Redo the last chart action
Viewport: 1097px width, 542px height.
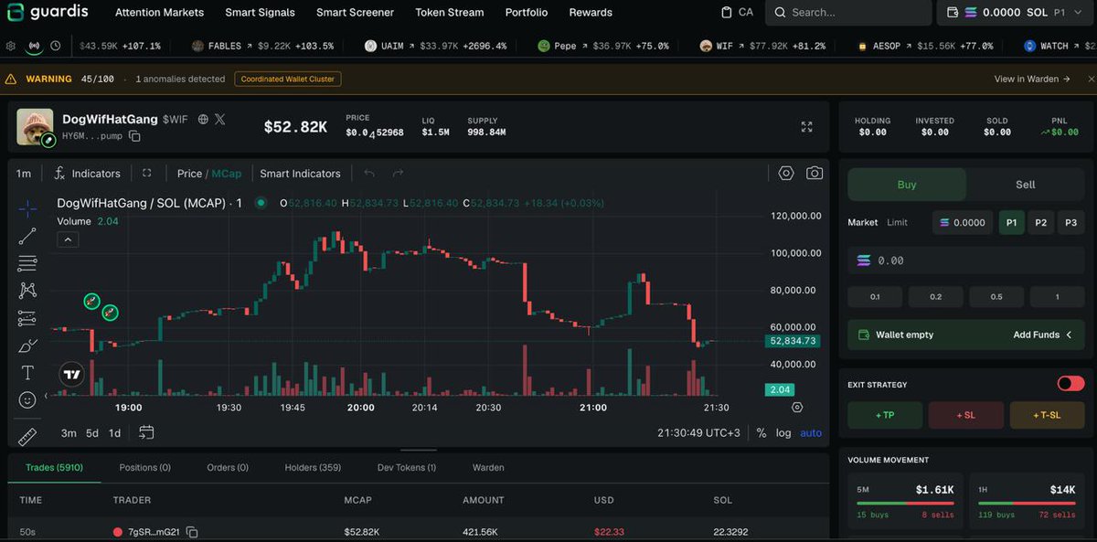click(398, 173)
